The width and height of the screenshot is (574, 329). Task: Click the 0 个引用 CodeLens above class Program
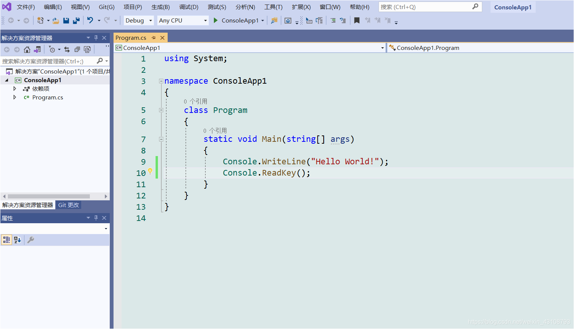coord(195,101)
